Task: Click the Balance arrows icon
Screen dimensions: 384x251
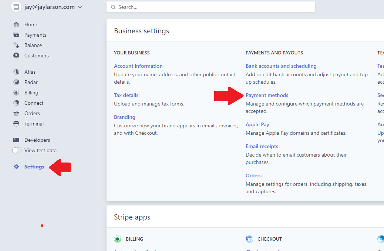Action: coord(16,45)
